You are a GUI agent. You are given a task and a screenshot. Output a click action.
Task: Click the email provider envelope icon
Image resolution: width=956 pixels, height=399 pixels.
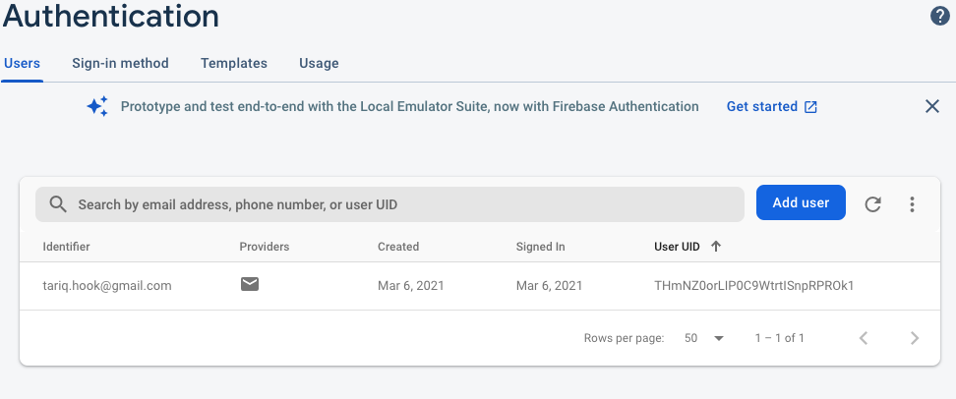click(250, 285)
